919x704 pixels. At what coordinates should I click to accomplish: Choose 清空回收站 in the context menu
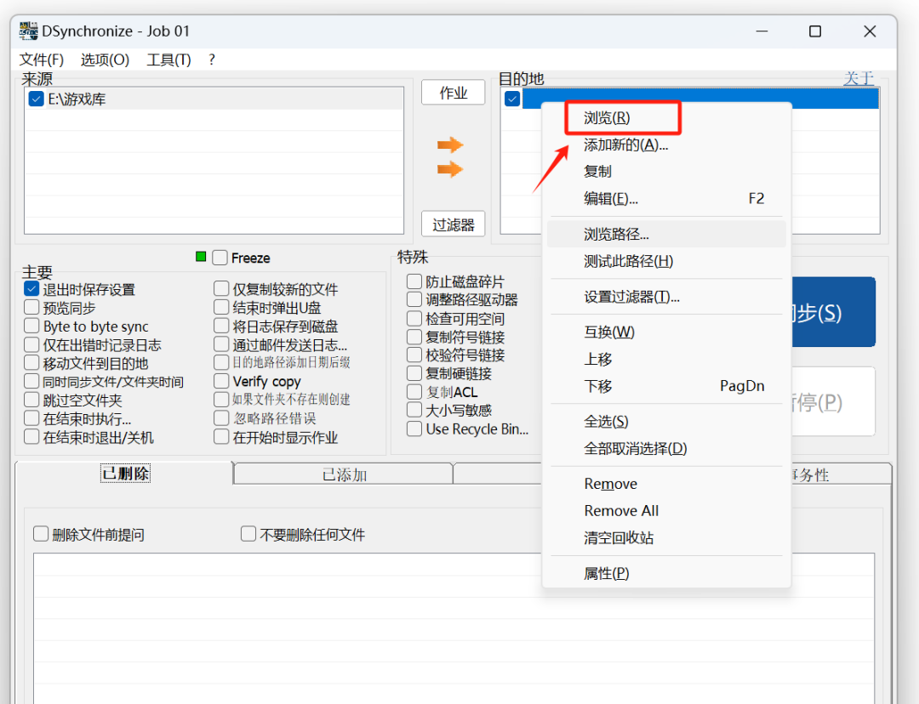[666, 537]
